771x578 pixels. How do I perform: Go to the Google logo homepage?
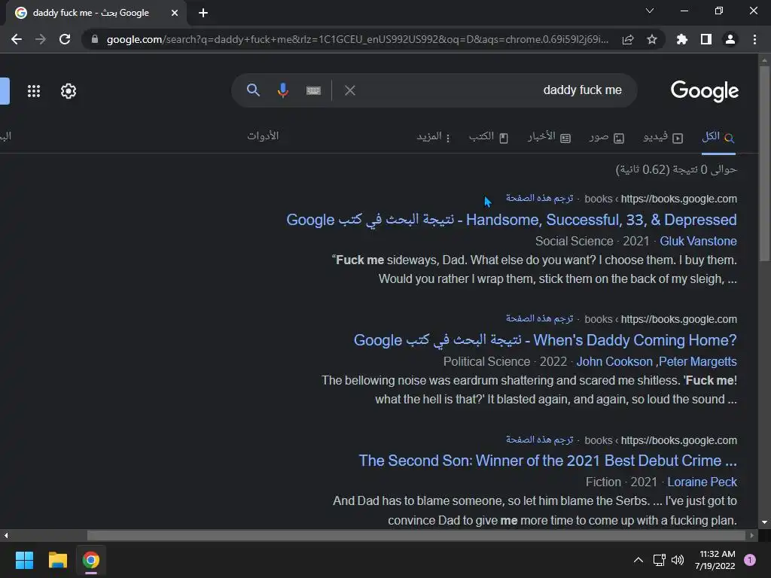point(705,91)
